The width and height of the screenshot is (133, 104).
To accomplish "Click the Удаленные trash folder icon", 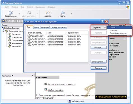I will tap(10, 43).
